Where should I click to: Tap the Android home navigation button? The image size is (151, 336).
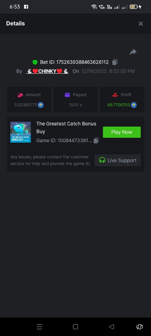tap(75, 326)
